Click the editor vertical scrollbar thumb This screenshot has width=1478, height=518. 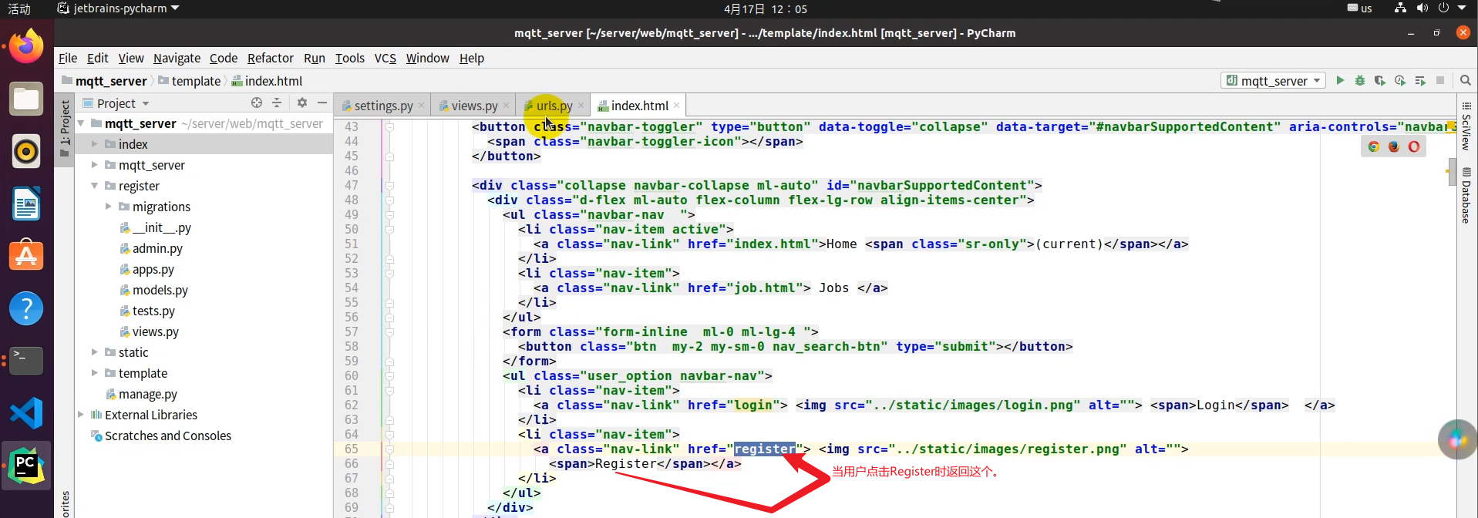1452,172
